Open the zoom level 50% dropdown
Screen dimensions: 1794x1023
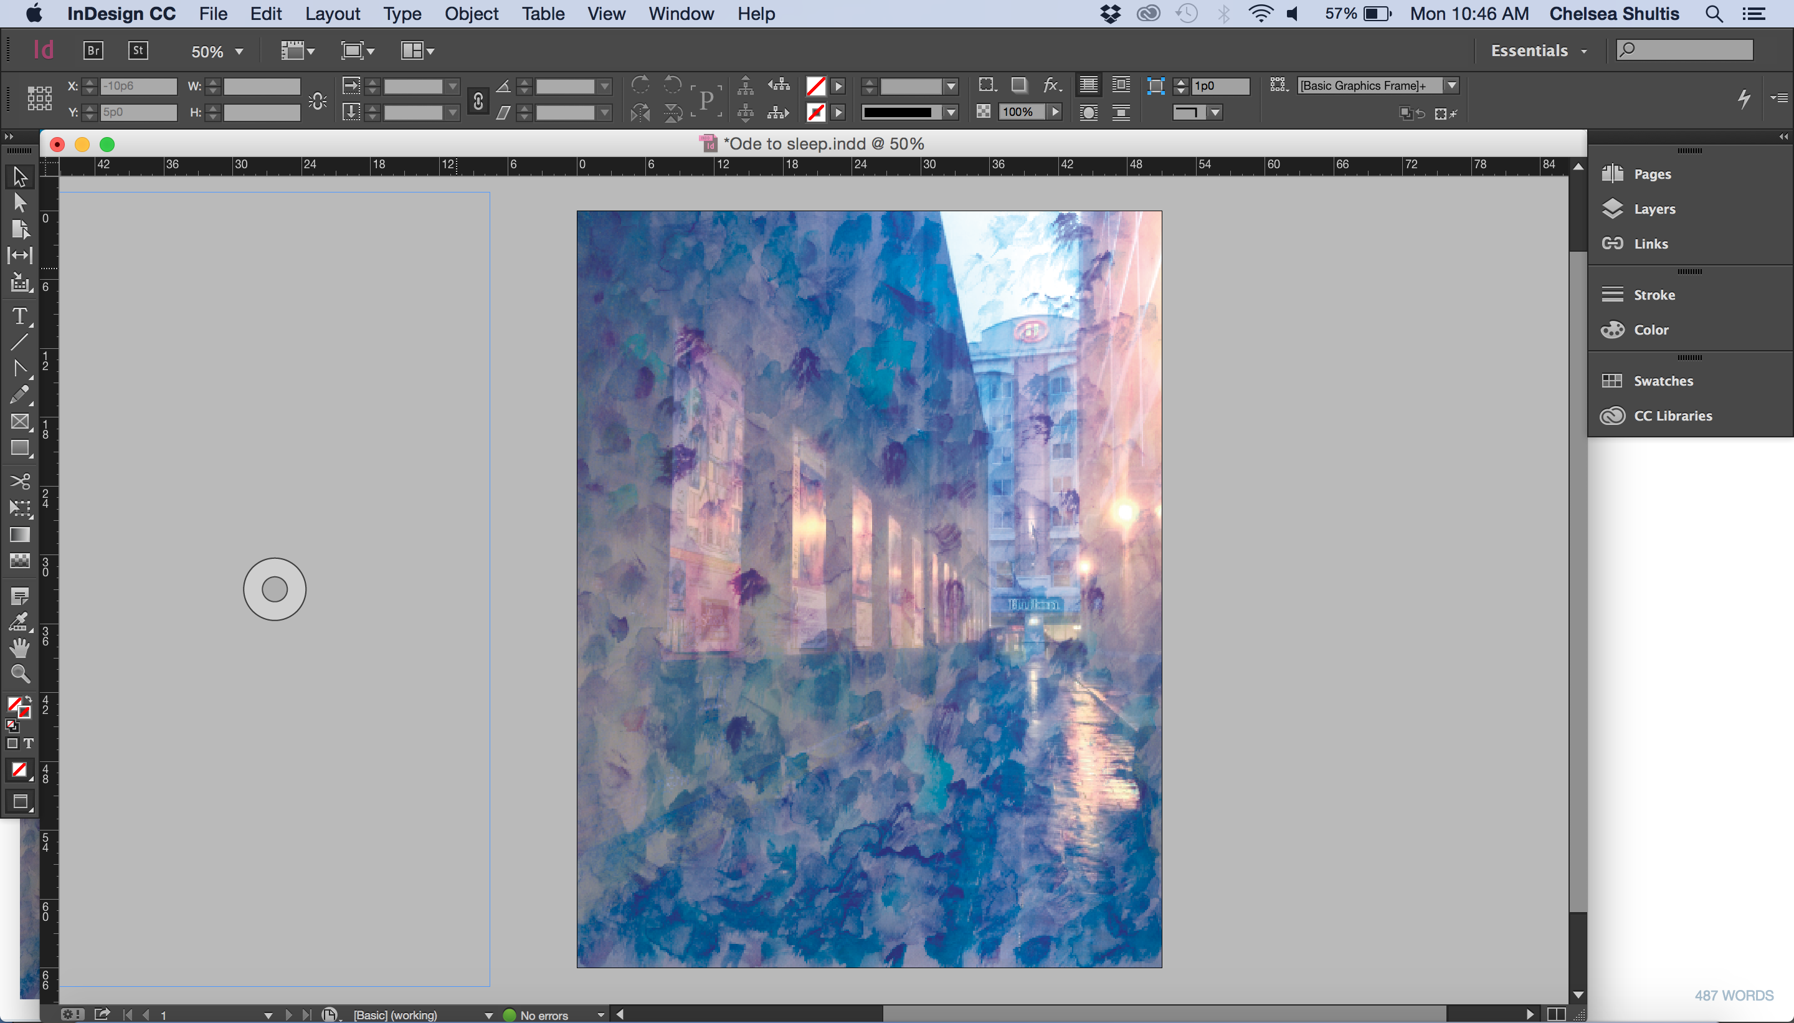tap(239, 51)
